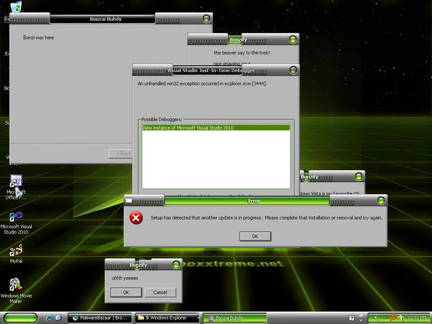Select 'New instance of Microsoft Visual Studio 2010'
Screen dimensions: 432x324
[x=216, y=128]
